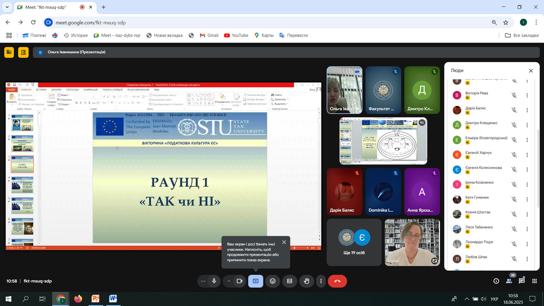Open audio settings next to microphone
The image size is (544, 306).
(x=203, y=281)
